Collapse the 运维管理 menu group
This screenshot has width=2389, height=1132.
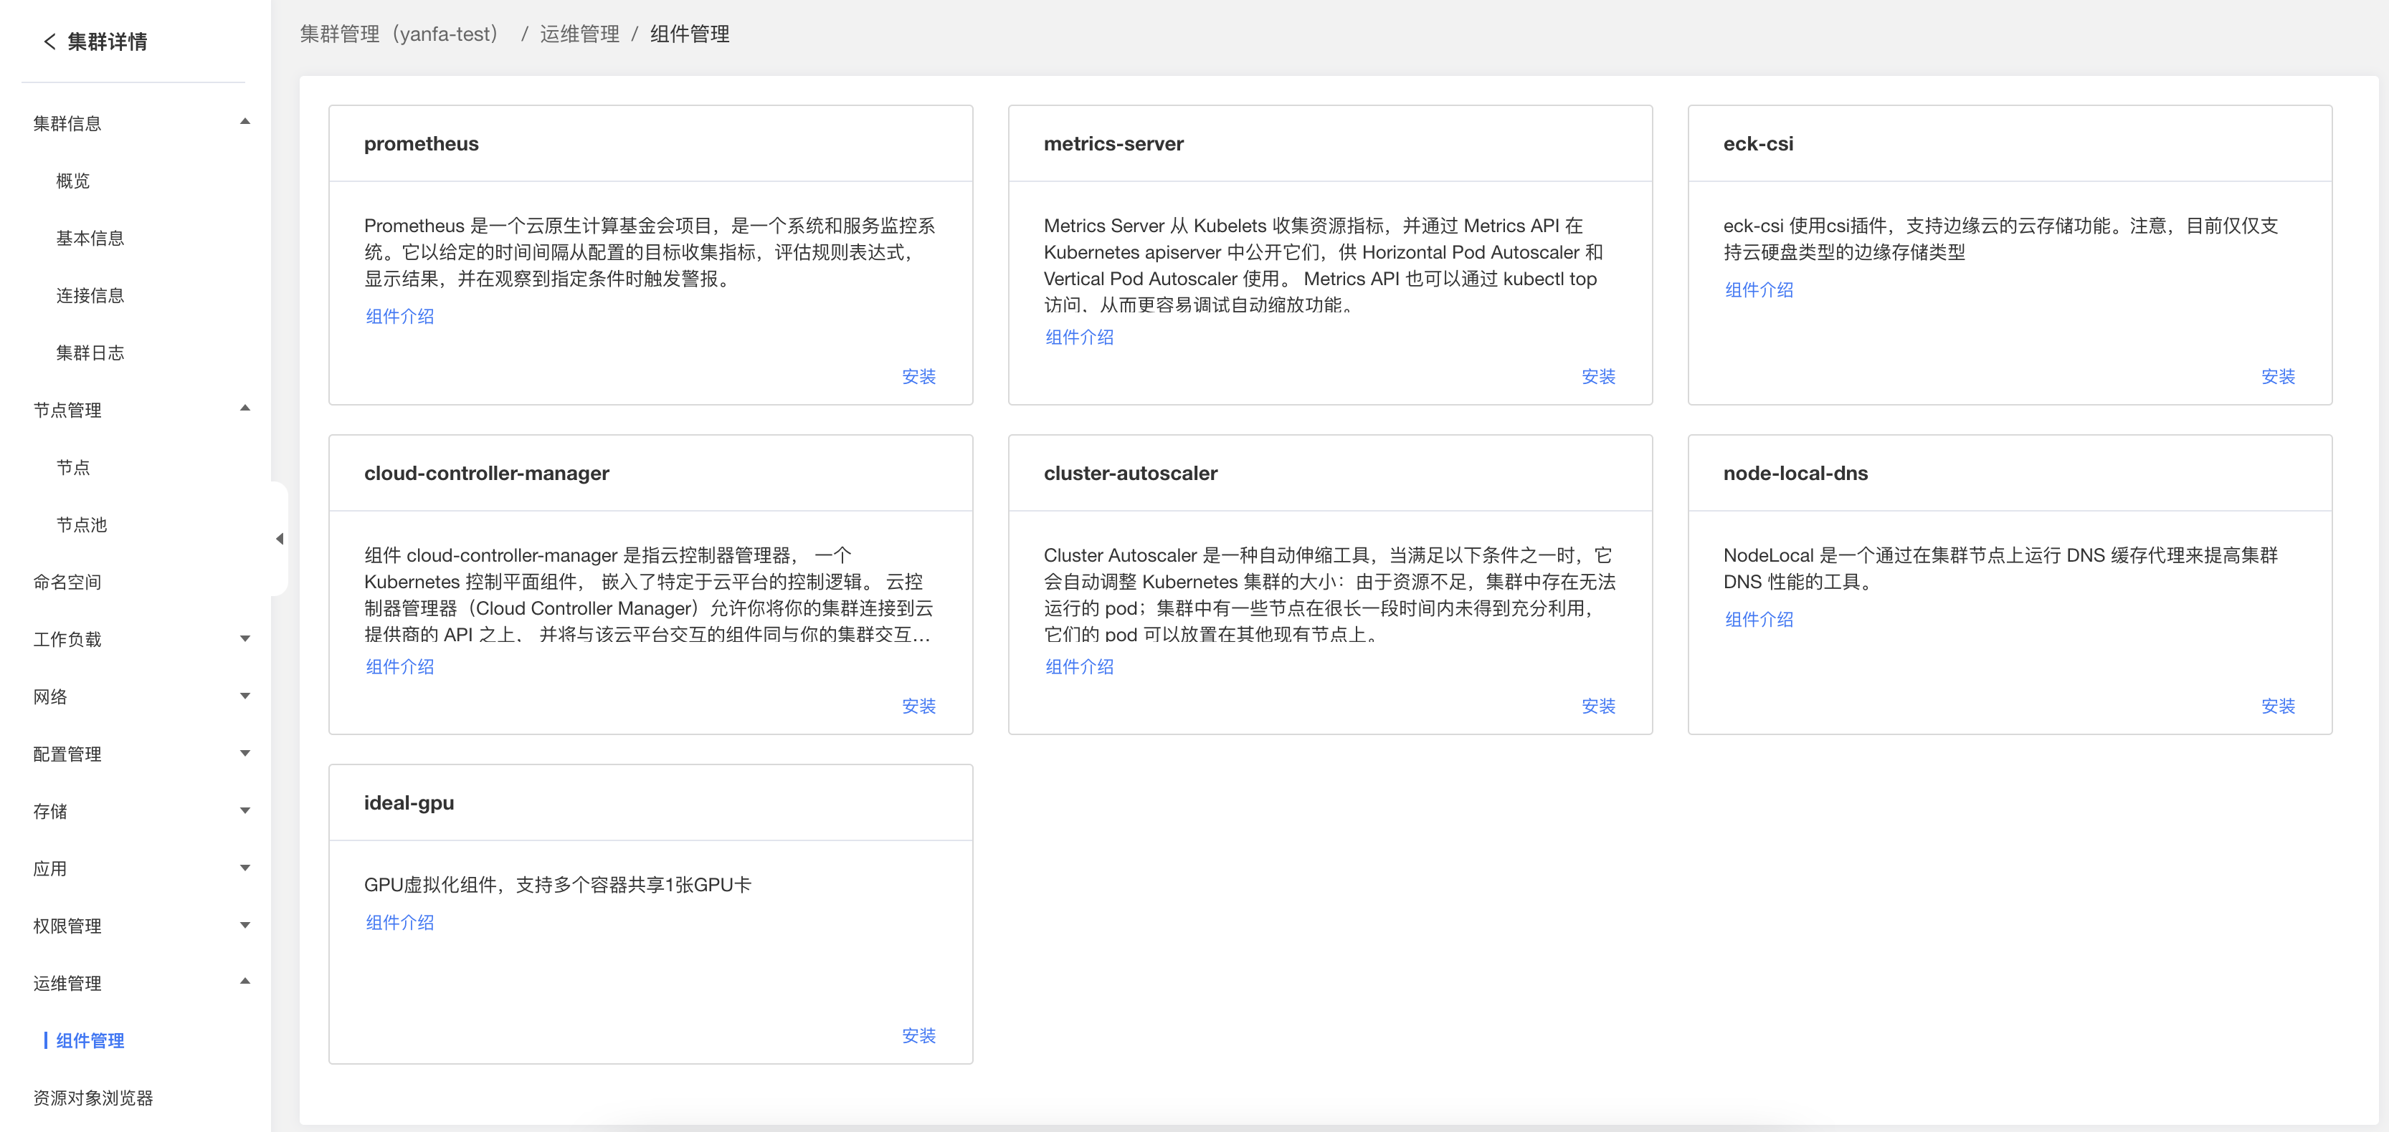(244, 982)
